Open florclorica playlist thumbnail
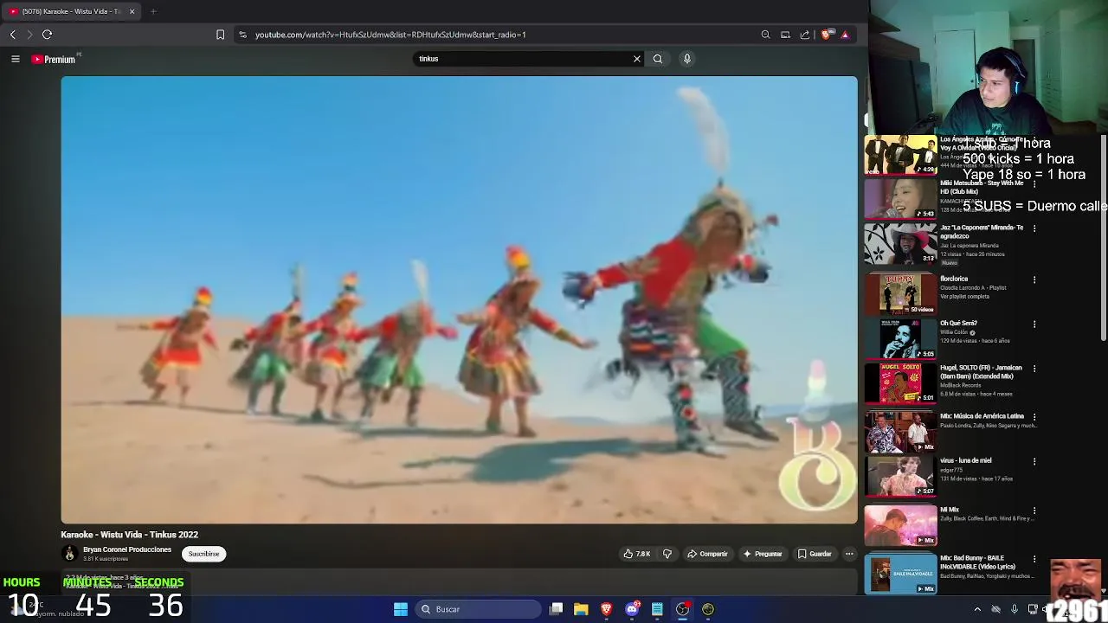The height and width of the screenshot is (623, 1108). [x=900, y=293]
